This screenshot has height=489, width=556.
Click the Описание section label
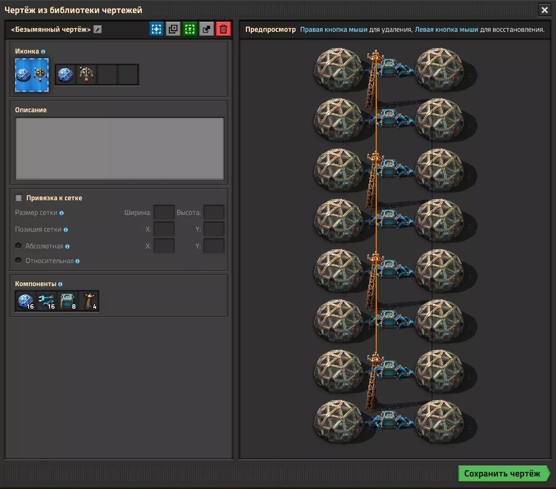click(x=31, y=110)
